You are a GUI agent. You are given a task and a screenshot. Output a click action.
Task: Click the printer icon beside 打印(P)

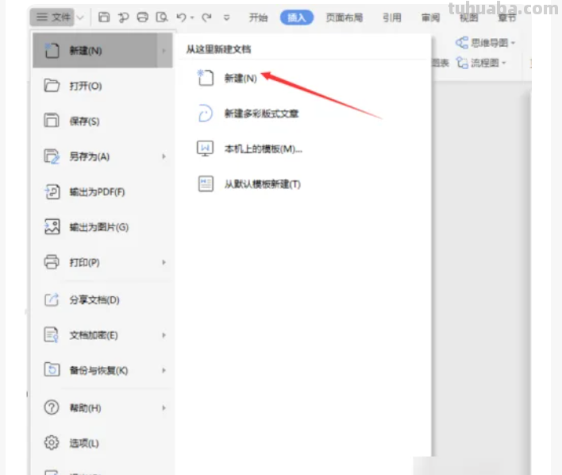[x=52, y=262]
